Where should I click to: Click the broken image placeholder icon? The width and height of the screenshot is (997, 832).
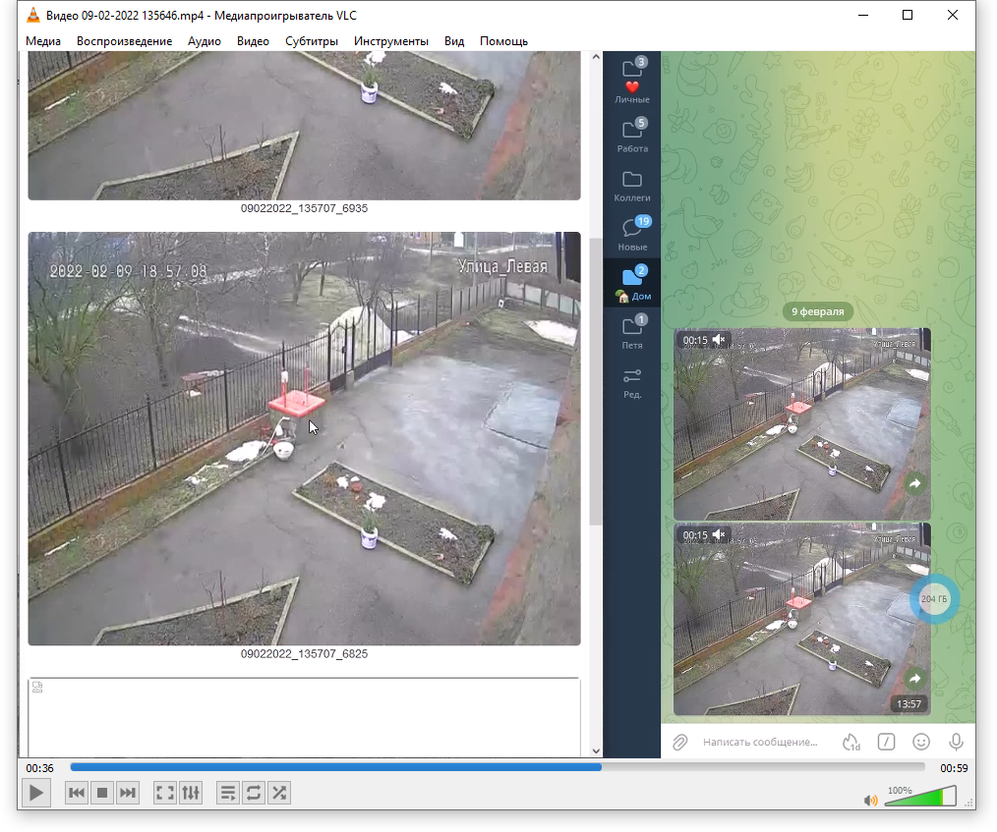37,687
